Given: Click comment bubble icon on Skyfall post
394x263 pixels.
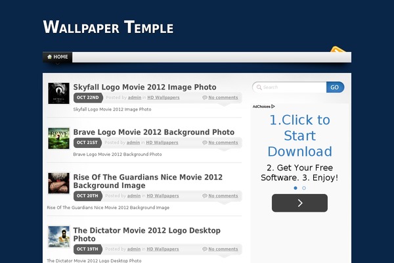Looking at the screenshot, I should [x=205, y=98].
